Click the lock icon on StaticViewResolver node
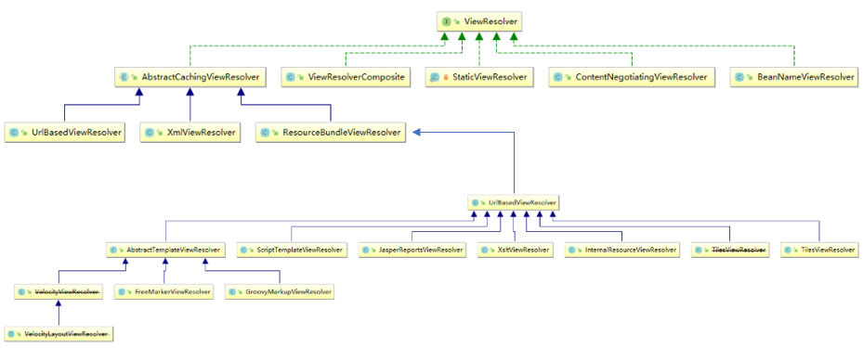863x348 pixels. [445, 78]
